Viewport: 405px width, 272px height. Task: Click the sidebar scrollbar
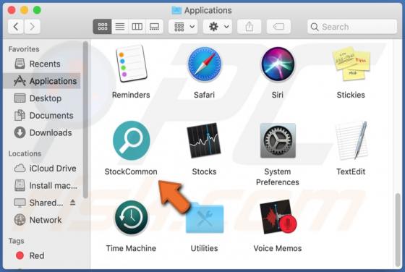[85, 120]
